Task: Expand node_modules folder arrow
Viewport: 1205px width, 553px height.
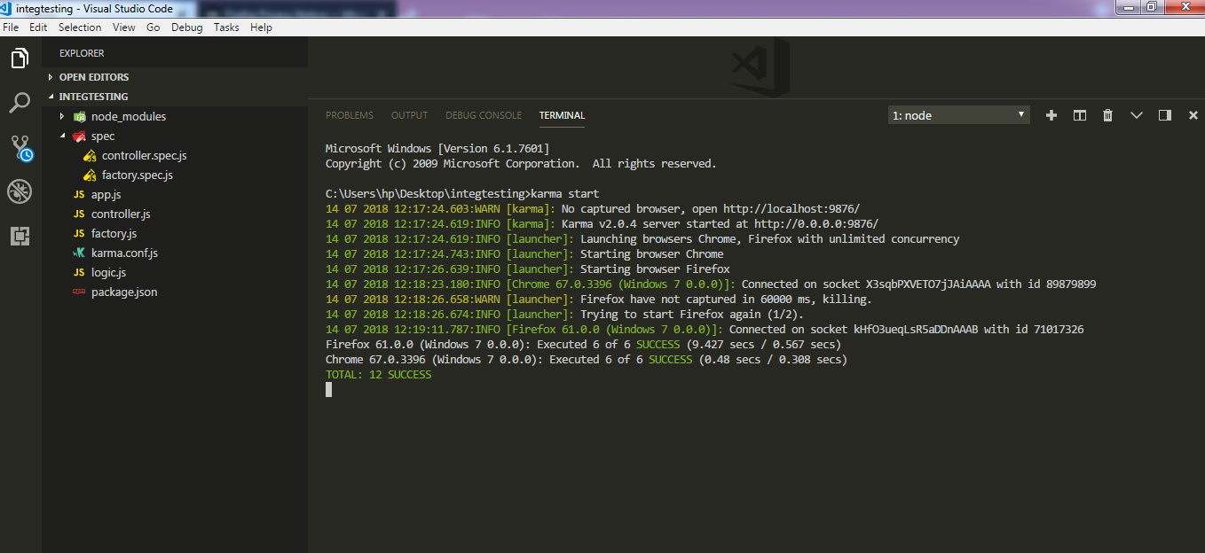Action: pos(62,116)
